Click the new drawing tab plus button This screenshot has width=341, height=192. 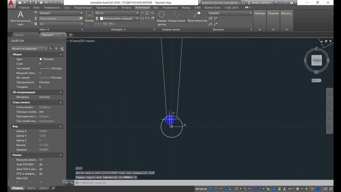70,35
